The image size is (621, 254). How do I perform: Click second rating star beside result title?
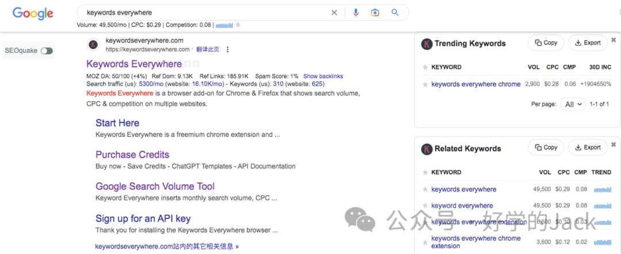click(196, 64)
